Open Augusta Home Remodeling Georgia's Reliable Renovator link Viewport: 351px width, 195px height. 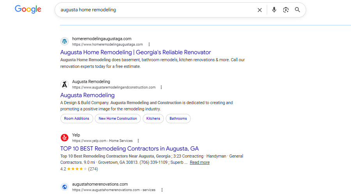click(135, 52)
